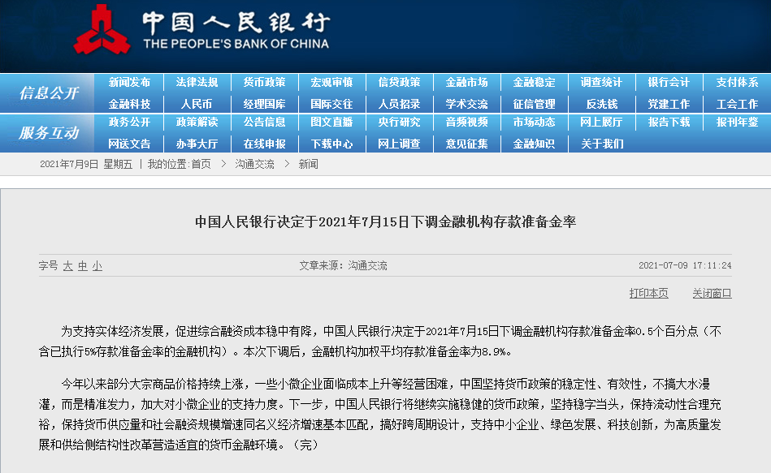771x473 pixels.
Task: Open 支付体系 section
Action: point(737,82)
